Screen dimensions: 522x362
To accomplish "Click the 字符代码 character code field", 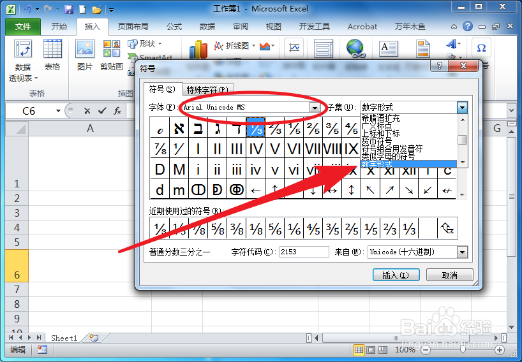I will [304, 252].
